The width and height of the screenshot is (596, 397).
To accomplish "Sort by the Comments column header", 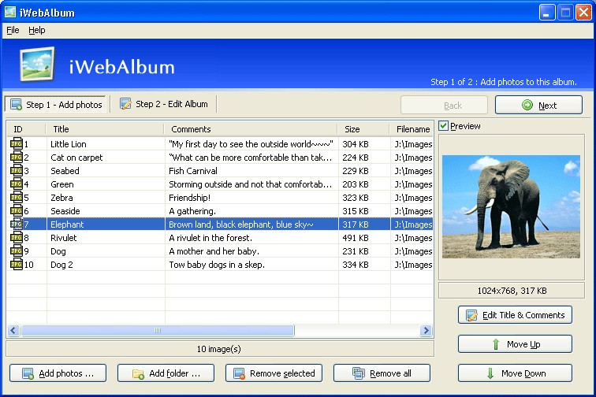I will tap(251, 129).
